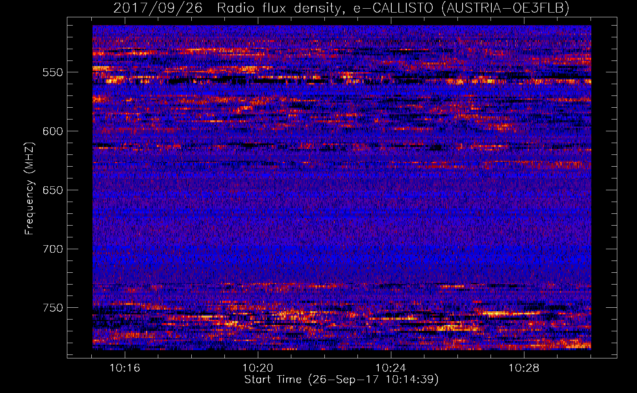Click the 600 frequency tick label
The height and width of the screenshot is (393, 637).
point(53,131)
